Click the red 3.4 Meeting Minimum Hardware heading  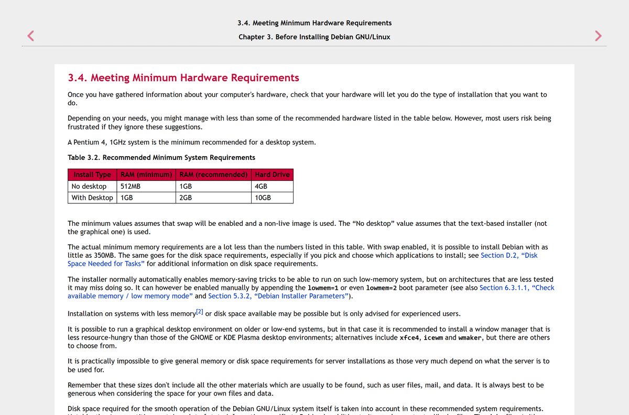tap(183, 78)
